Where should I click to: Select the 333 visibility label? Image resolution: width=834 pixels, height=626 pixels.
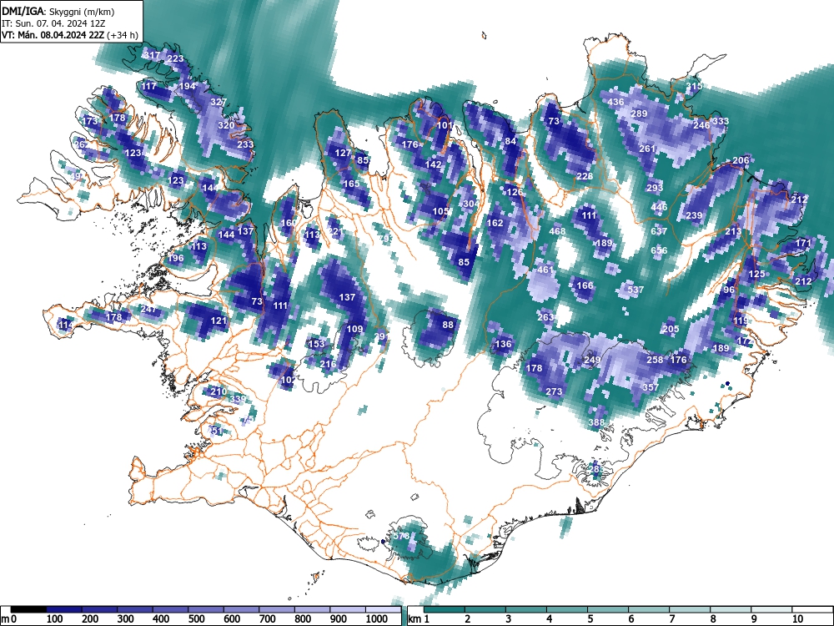721,121
